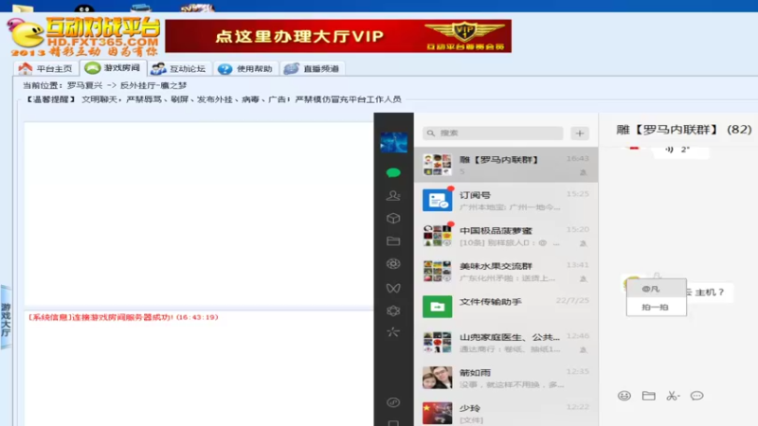Click the 互动对战平台 logo
758x426 pixels.
[x=85, y=36]
